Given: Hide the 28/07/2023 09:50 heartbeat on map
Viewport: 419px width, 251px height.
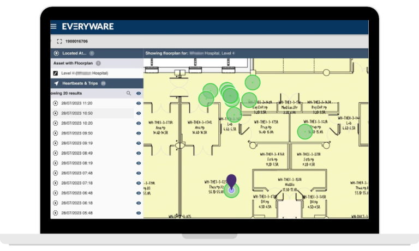Looking at the screenshot, I should coord(139,133).
